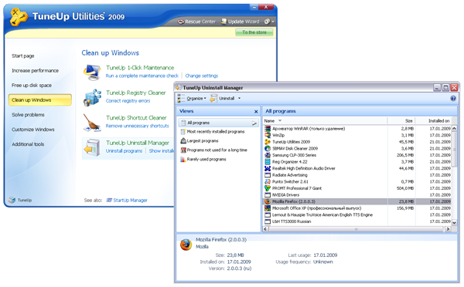Select All programs view
Viewport: 464px width, 287px height.
pyautogui.click(x=218, y=123)
